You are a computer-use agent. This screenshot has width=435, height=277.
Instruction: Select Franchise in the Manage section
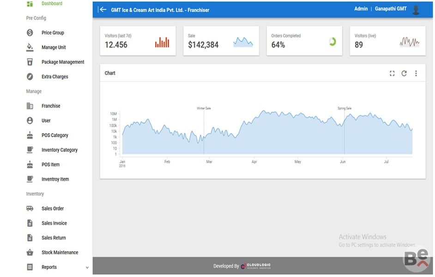point(51,106)
